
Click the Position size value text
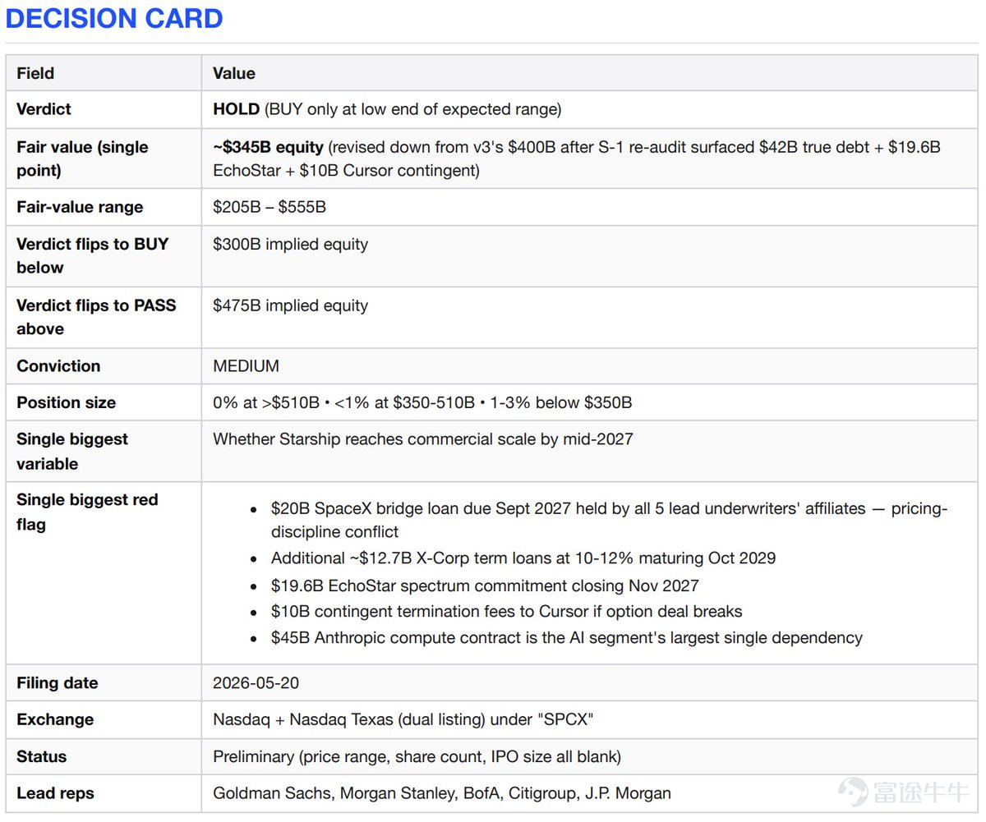[422, 402]
